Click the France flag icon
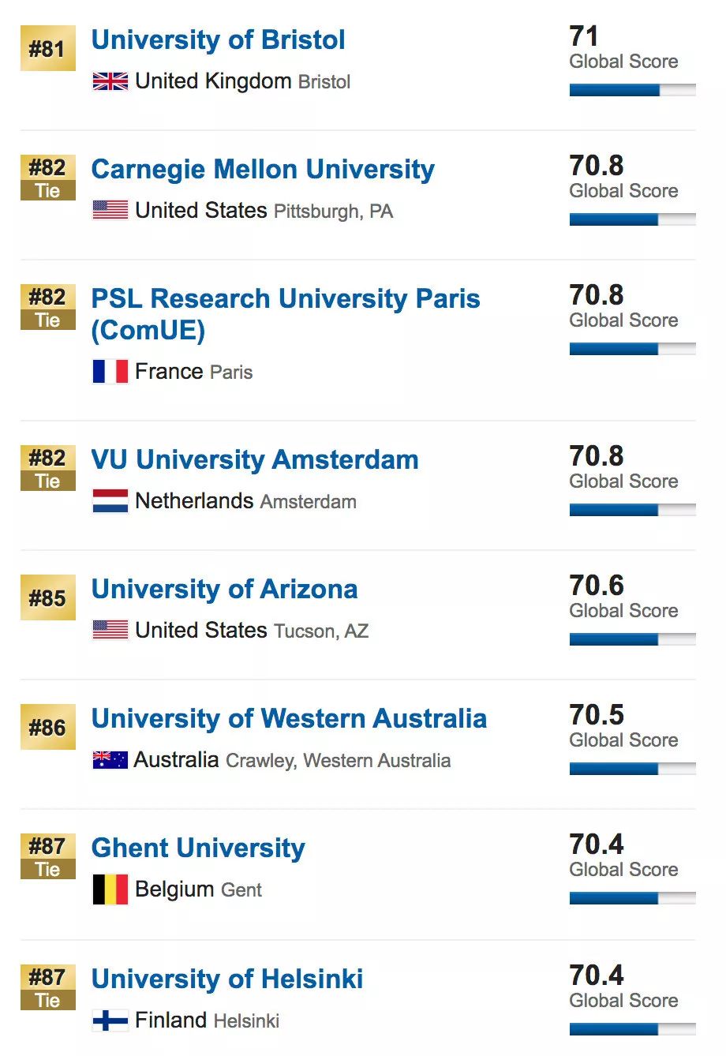This screenshot has width=726, height=1056. coord(110,372)
